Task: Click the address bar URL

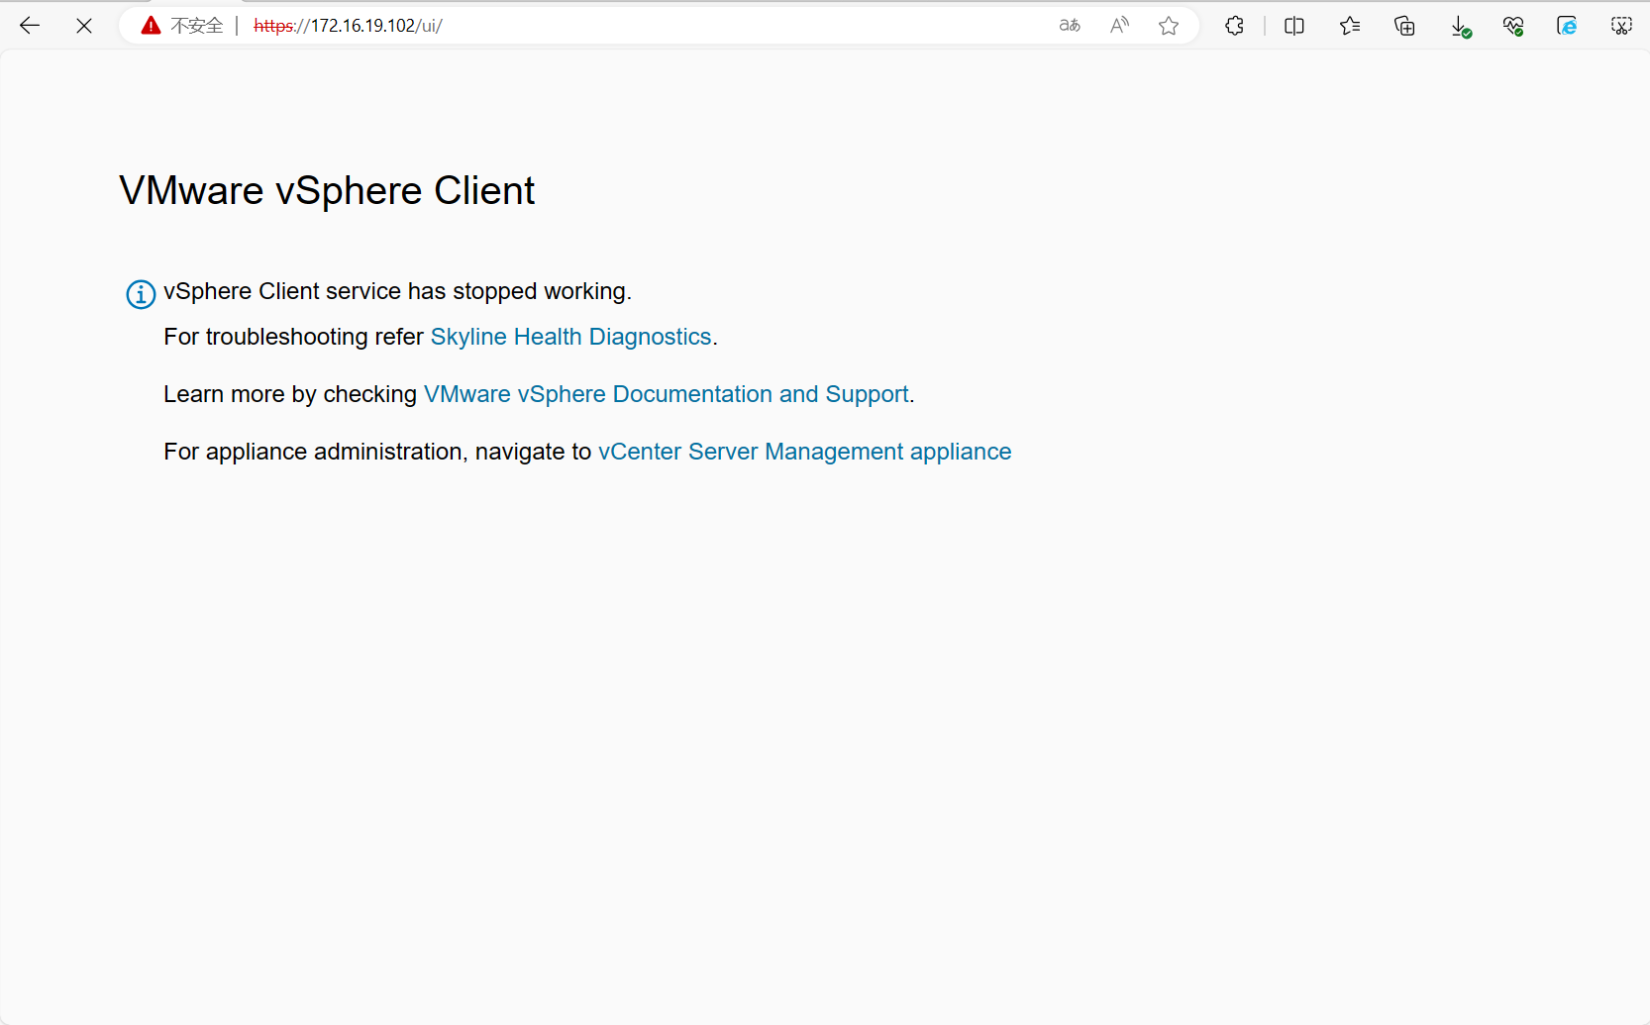Action: click(376, 26)
